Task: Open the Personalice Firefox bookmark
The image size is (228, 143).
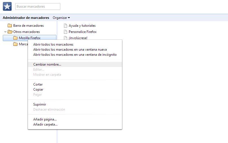Action: tap(83, 32)
